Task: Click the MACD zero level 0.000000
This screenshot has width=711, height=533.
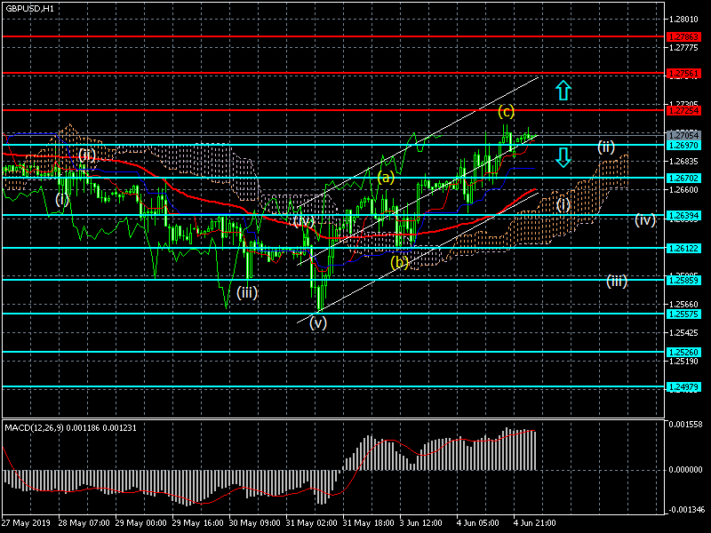Action: point(685,470)
